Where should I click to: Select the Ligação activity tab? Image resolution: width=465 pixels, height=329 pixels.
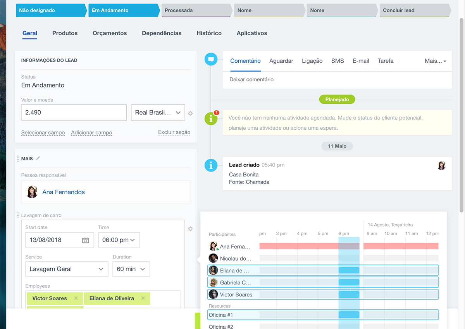(312, 61)
